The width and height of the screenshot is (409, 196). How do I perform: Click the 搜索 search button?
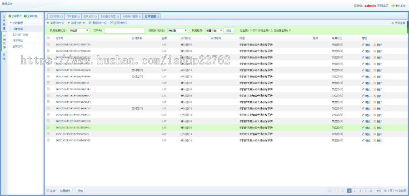pos(229,30)
